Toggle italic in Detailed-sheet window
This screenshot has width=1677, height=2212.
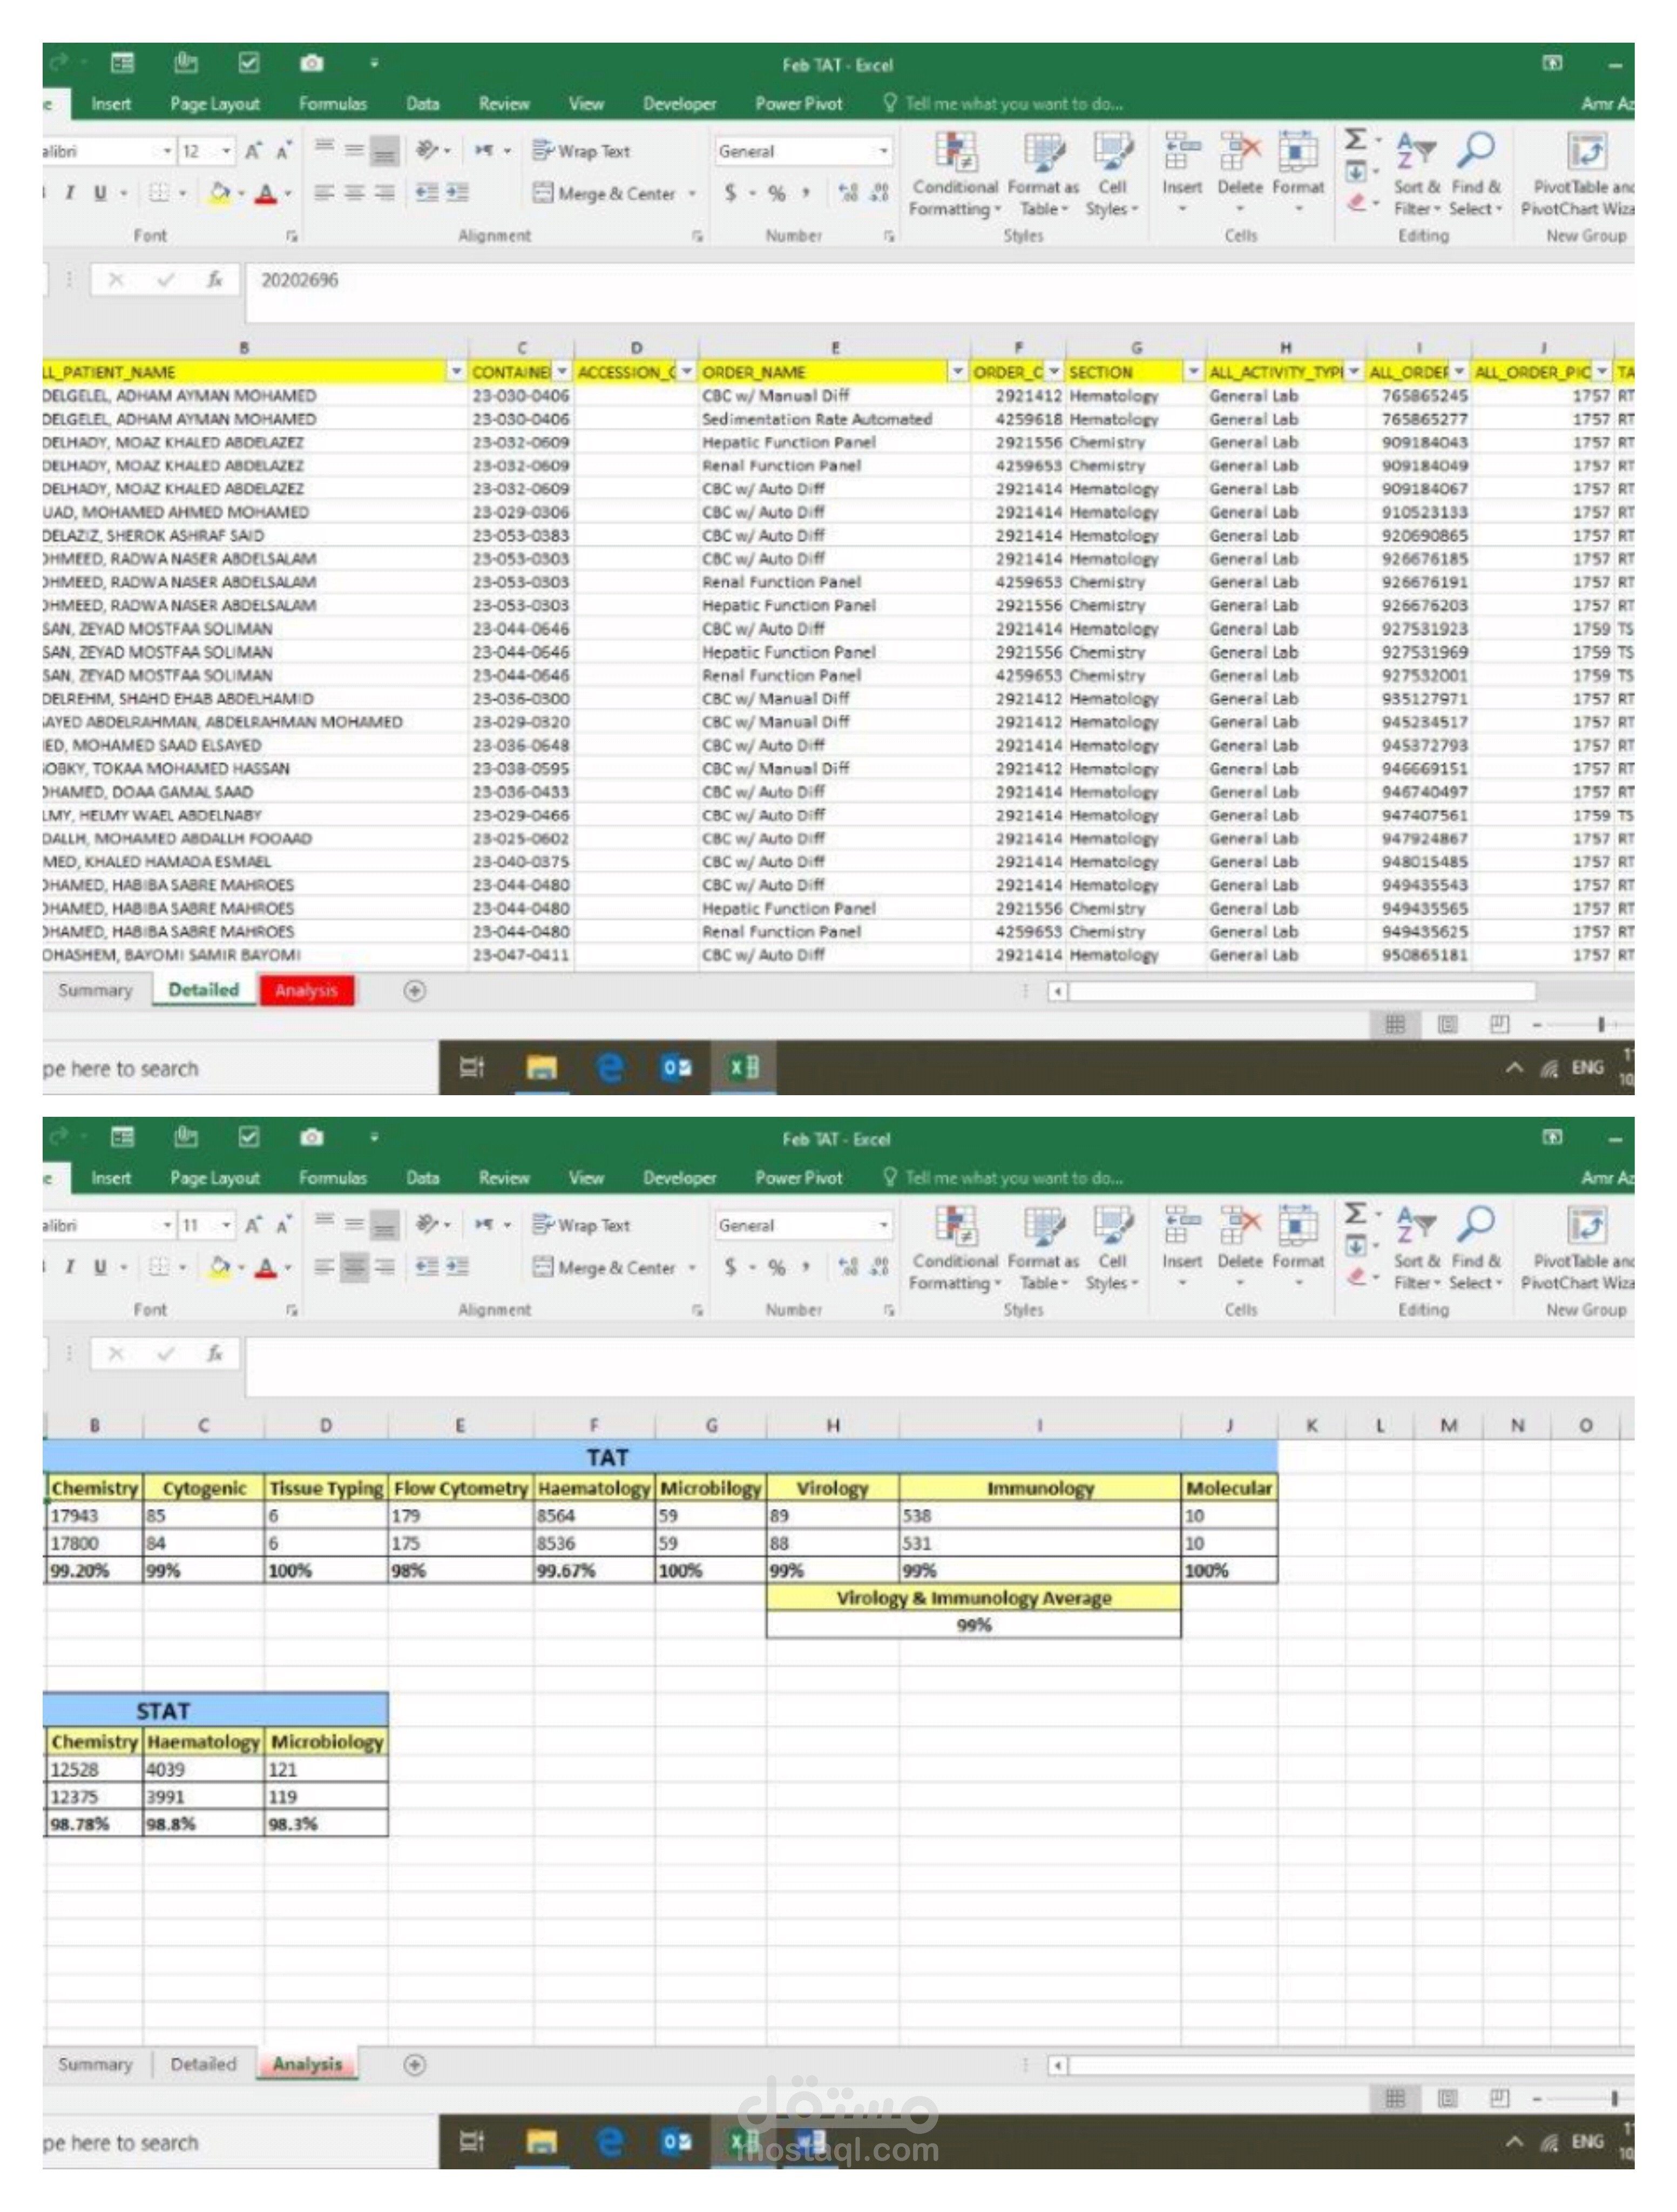click(69, 193)
